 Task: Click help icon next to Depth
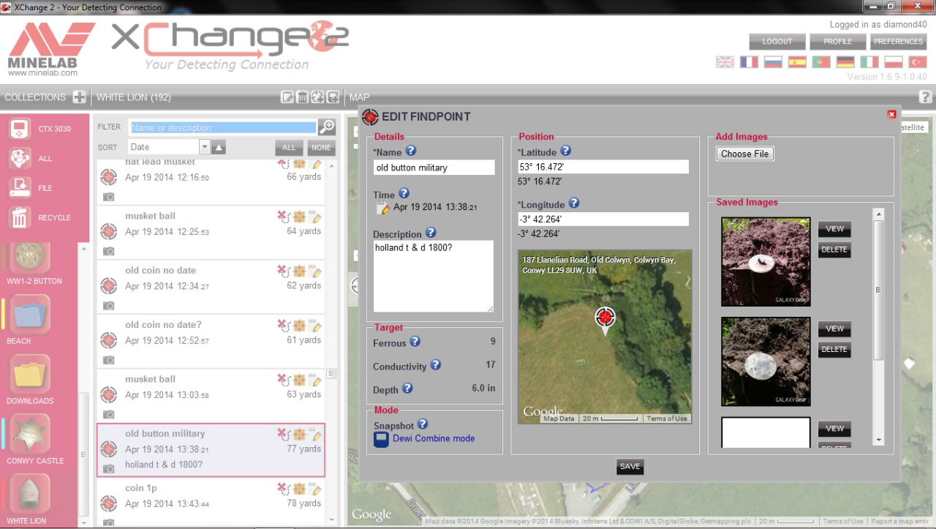click(407, 389)
